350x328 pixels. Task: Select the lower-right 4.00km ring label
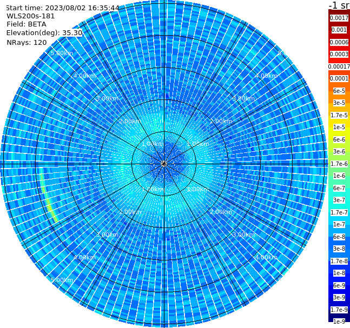(266, 257)
